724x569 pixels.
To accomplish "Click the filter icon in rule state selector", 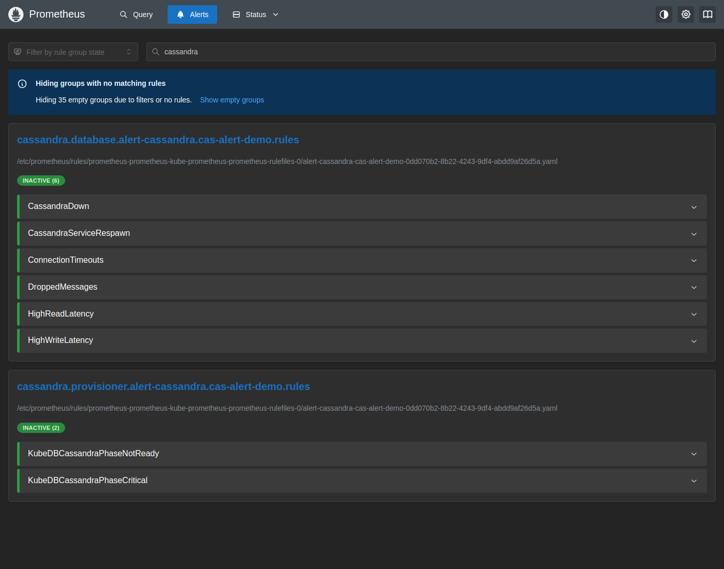I will tap(18, 52).
